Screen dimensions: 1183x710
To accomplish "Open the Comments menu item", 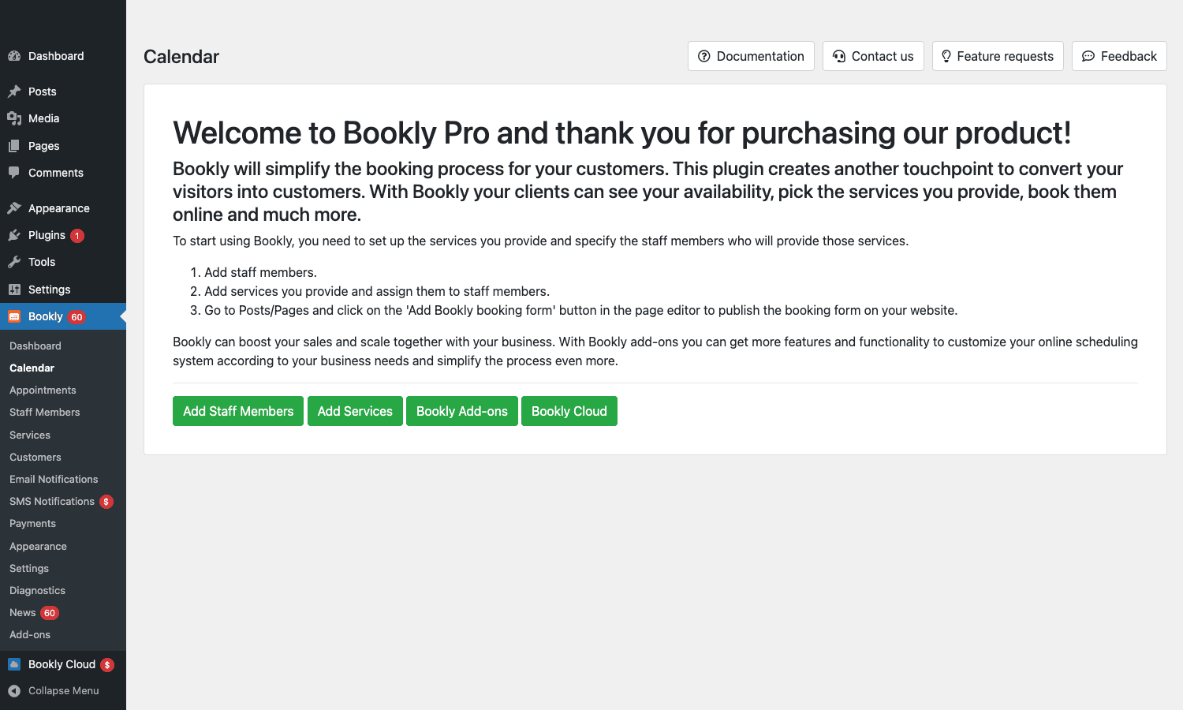I will [x=63, y=173].
